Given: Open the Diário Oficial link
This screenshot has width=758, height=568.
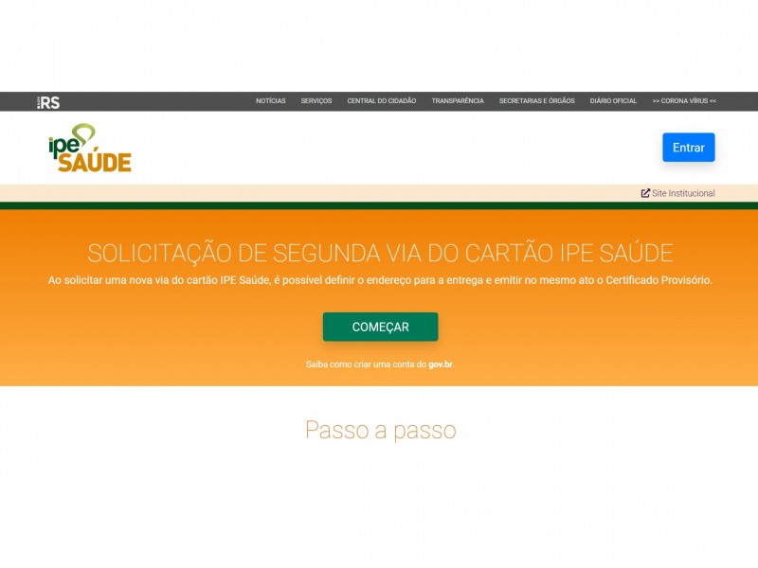Looking at the screenshot, I should 613,101.
